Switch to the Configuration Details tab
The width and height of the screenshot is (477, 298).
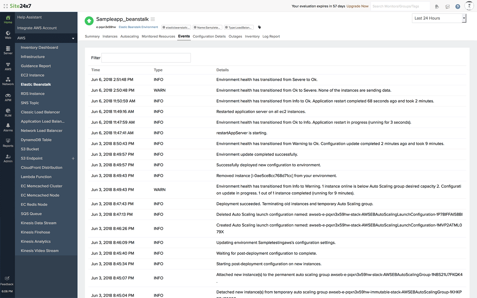209,36
